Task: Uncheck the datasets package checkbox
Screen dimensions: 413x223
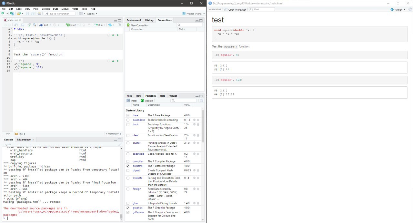Action: (x=128, y=166)
